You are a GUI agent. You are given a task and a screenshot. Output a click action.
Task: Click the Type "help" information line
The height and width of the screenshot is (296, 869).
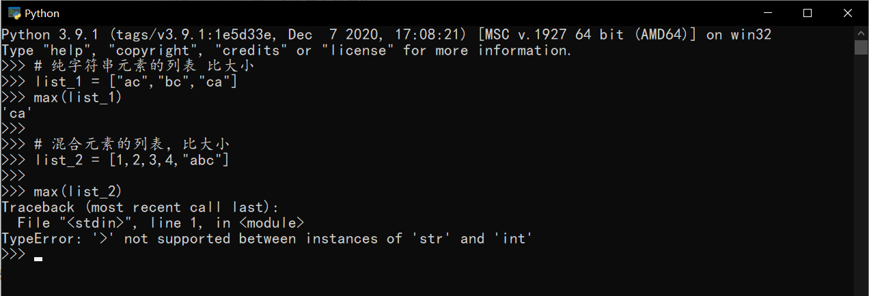286,50
